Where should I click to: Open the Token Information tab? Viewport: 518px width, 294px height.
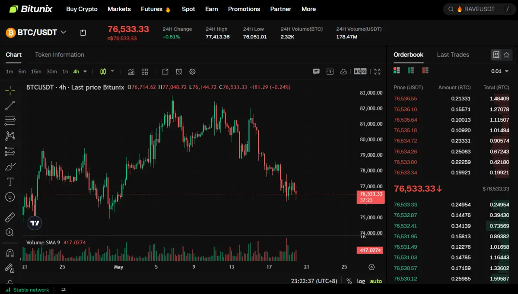coord(60,55)
